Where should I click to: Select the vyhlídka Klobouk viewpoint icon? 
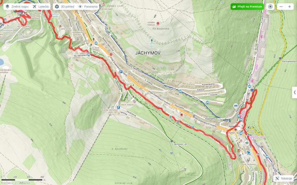click(158, 23)
